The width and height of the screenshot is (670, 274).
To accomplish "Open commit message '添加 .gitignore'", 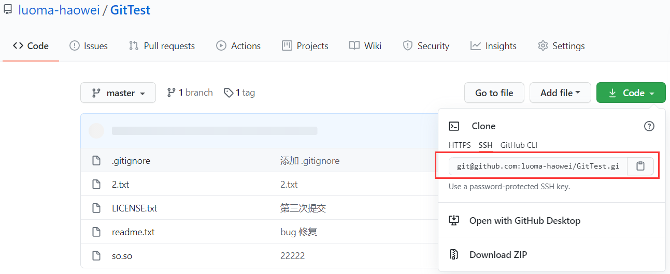I will coord(310,161).
